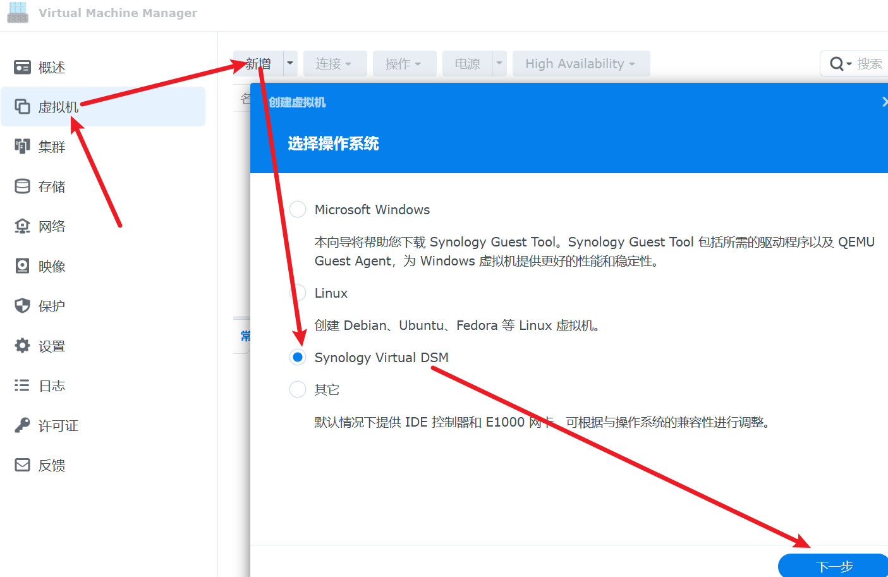
Task: Click the Microsoft Windows label text
Action: (372, 209)
